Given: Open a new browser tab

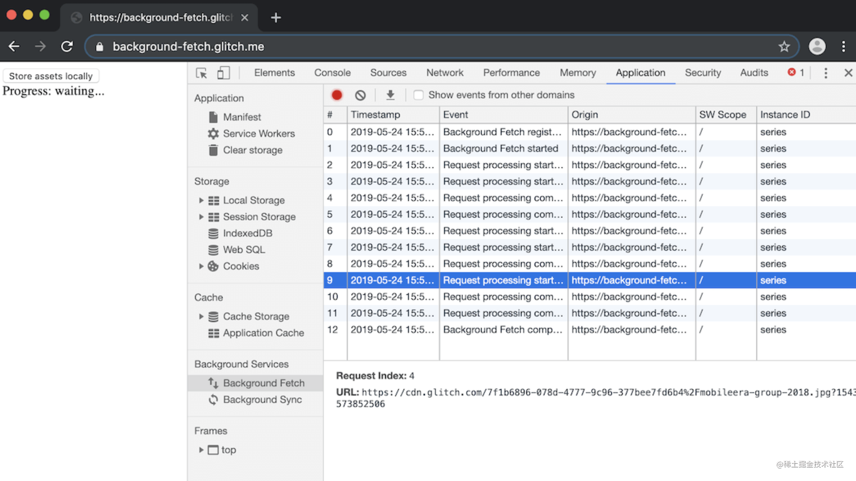Looking at the screenshot, I should tap(276, 18).
